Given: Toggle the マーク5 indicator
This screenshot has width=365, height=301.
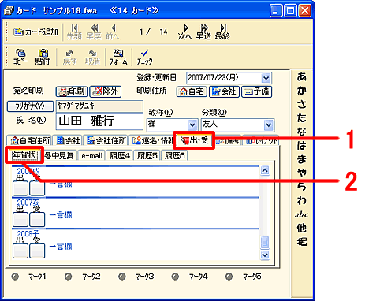Looking at the screenshot, I should (x=229, y=277).
